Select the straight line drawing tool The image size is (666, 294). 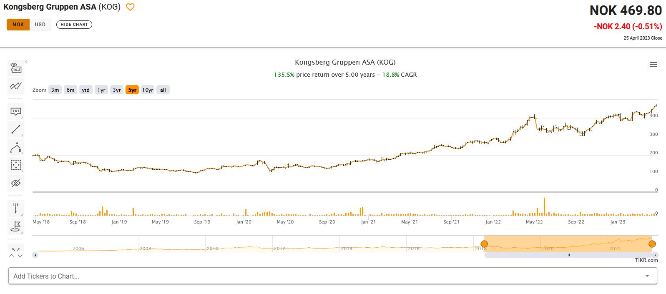click(x=16, y=129)
